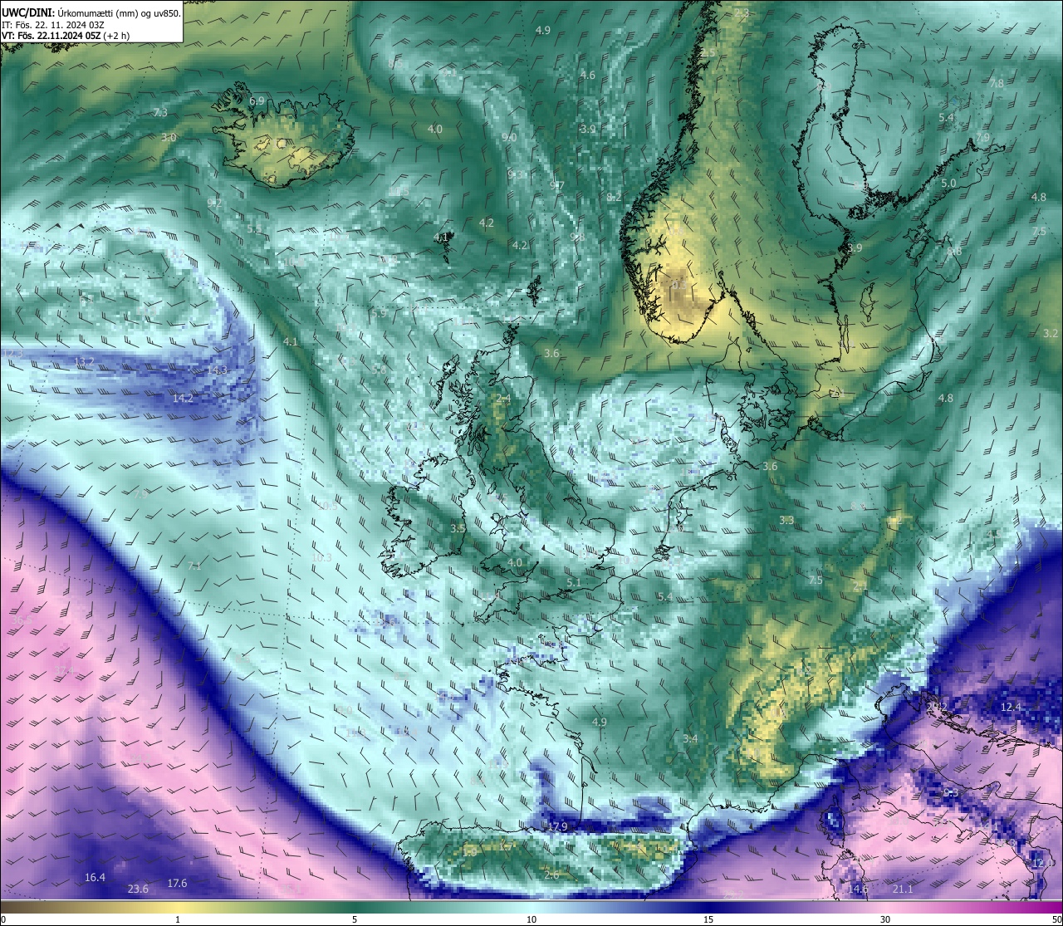Click the 14.6 value near Sardinia
The width and height of the screenshot is (1063, 926).
[858, 889]
